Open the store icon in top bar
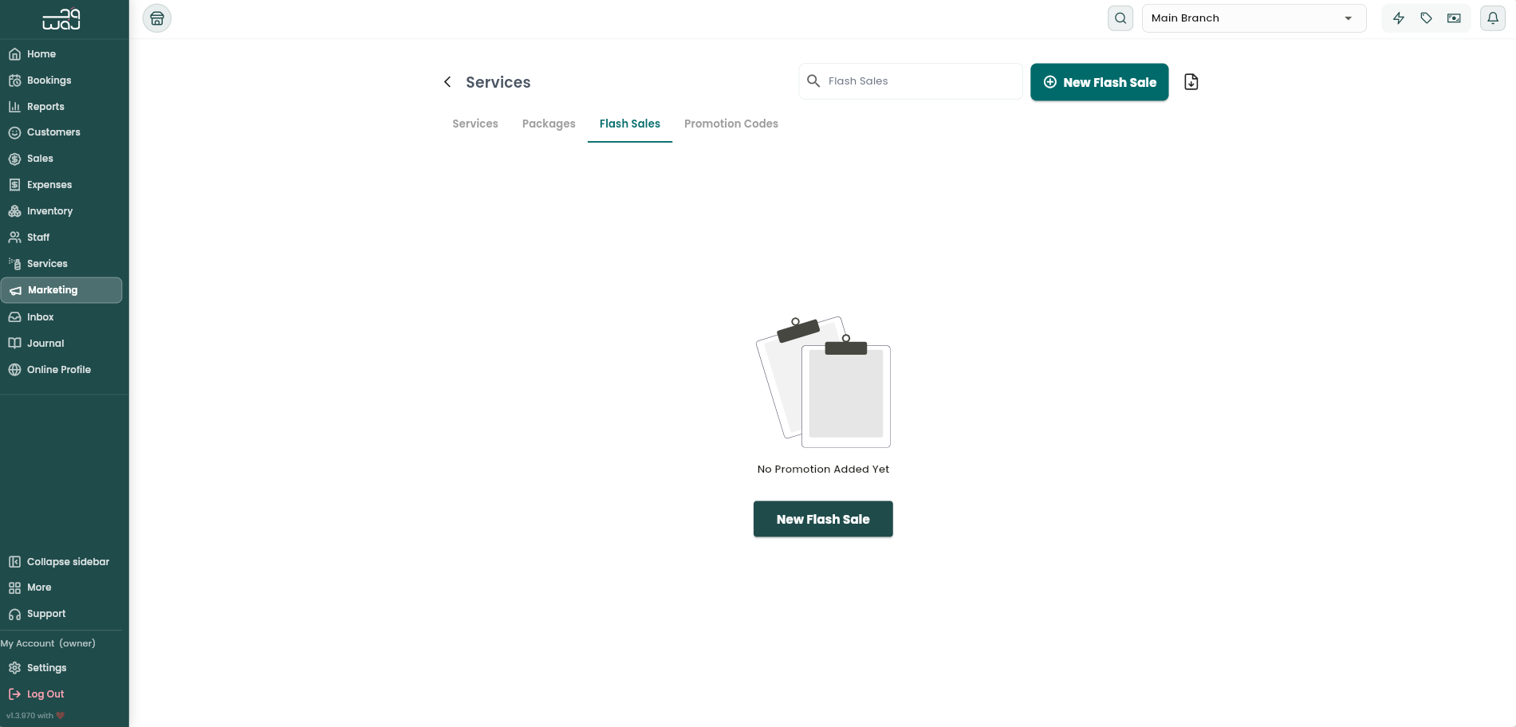Image resolution: width=1516 pixels, height=727 pixels. 157,18
